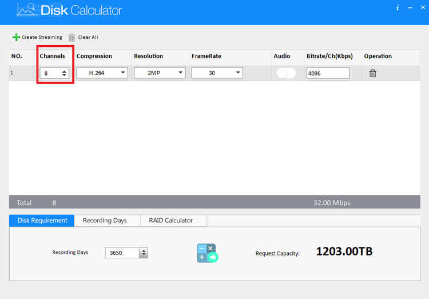Click the green plus Create Streaming icon
Screen dimensions: 429x299
16,37
